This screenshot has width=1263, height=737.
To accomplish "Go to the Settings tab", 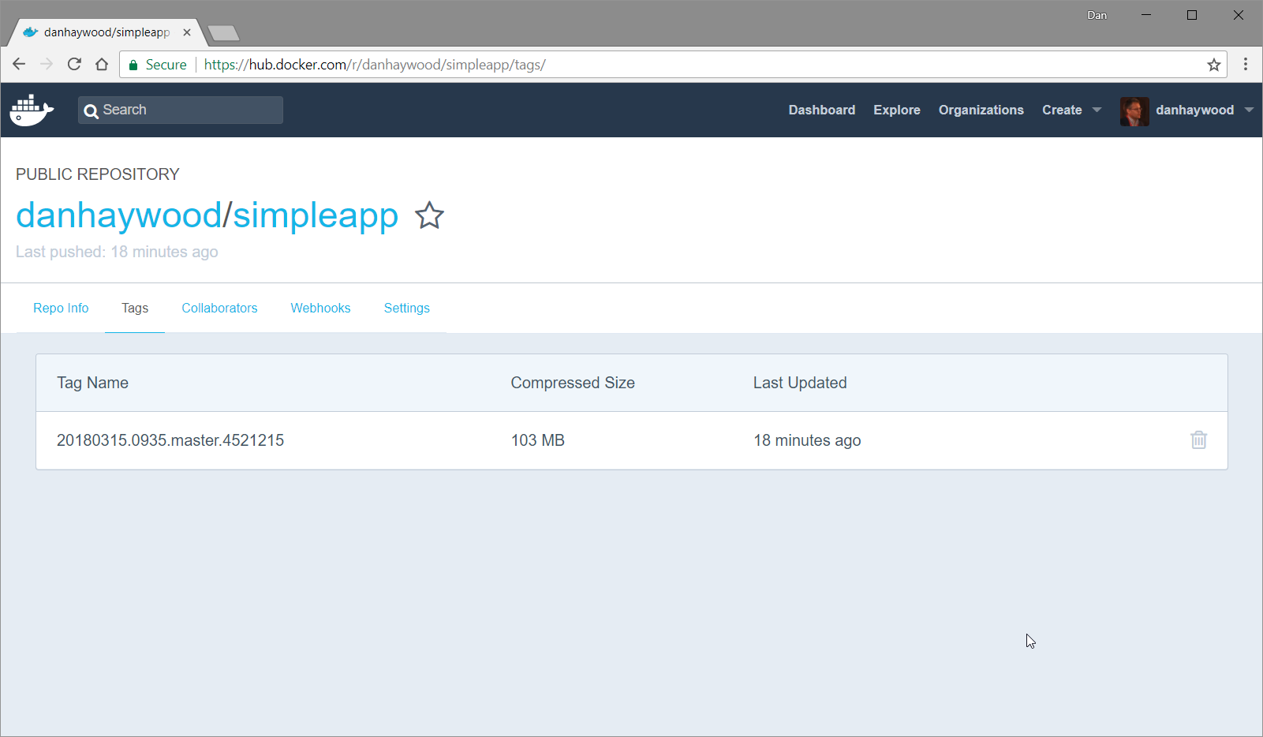I will tap(406, 309).
